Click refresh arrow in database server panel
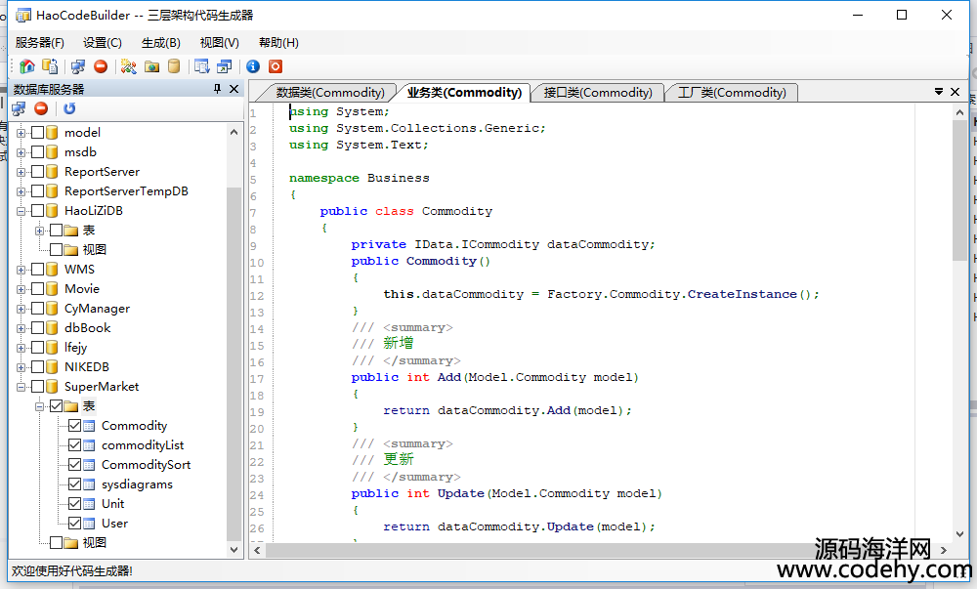The height and width of the screenshot is (589, 977). [69, 108]
